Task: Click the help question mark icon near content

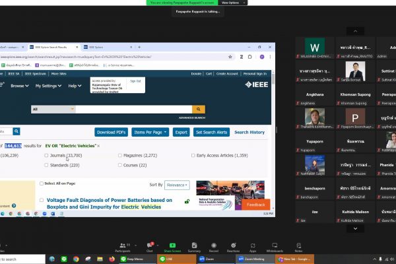Action: (x=14, y=206)
